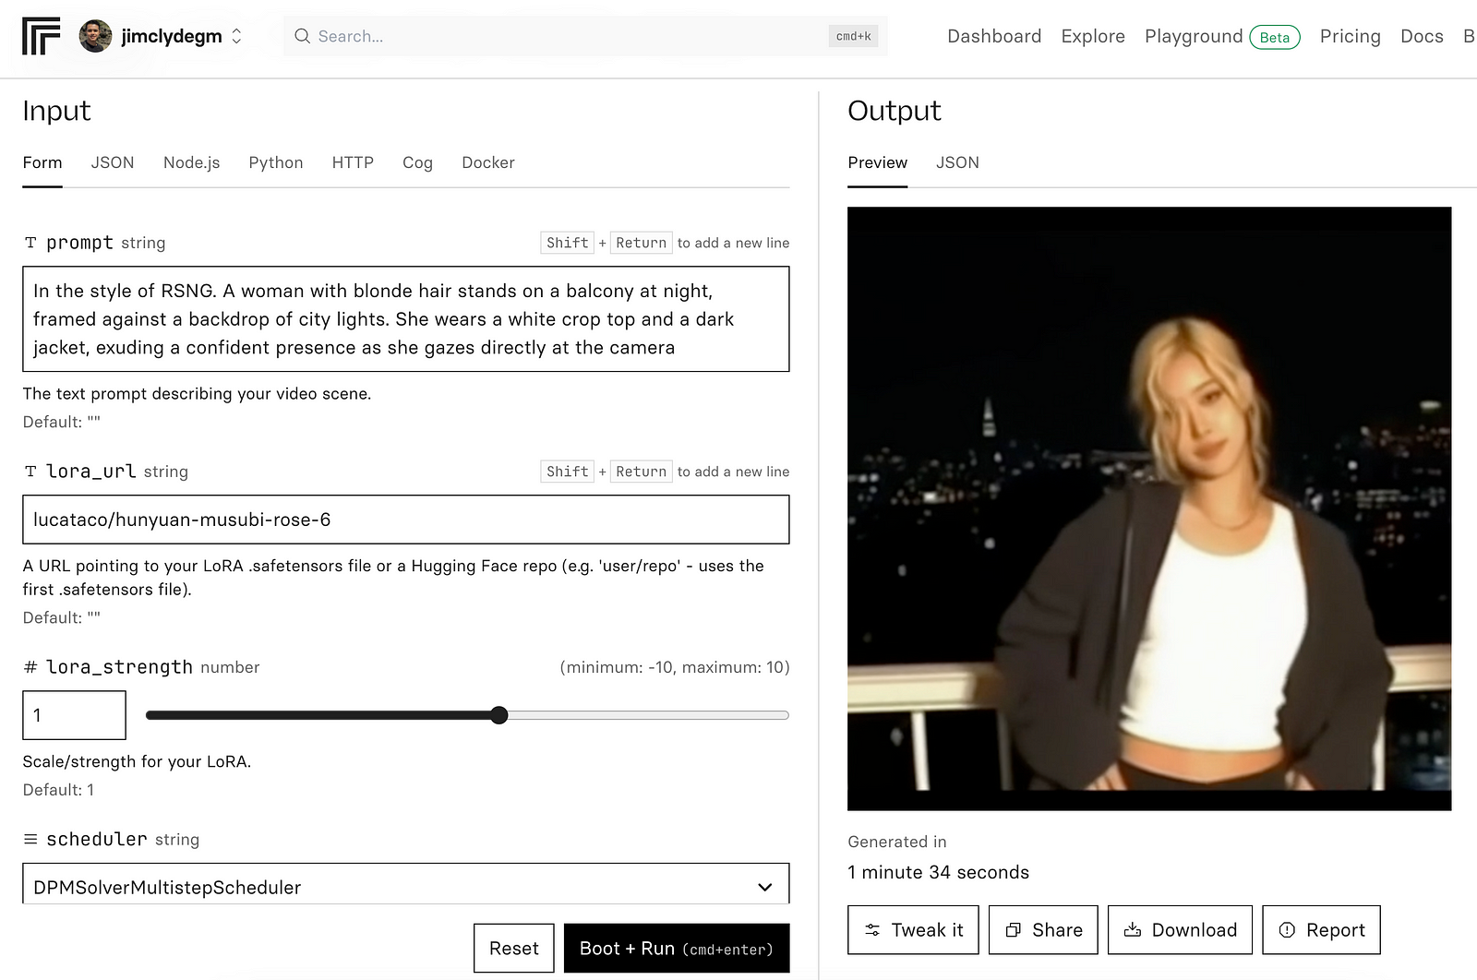Click the Boot + Run button

676,948
